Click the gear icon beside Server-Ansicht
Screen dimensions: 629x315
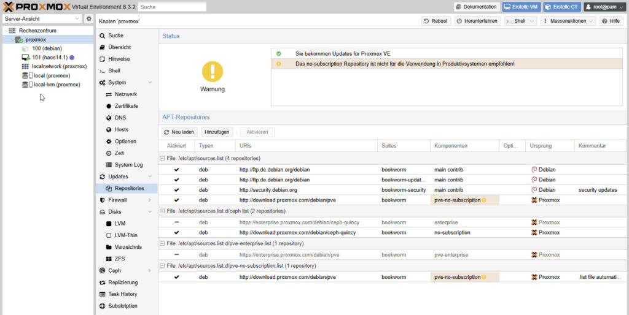pos(88,19)
